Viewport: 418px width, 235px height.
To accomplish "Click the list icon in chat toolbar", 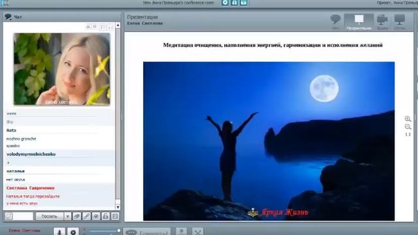I will coord(115,216).
